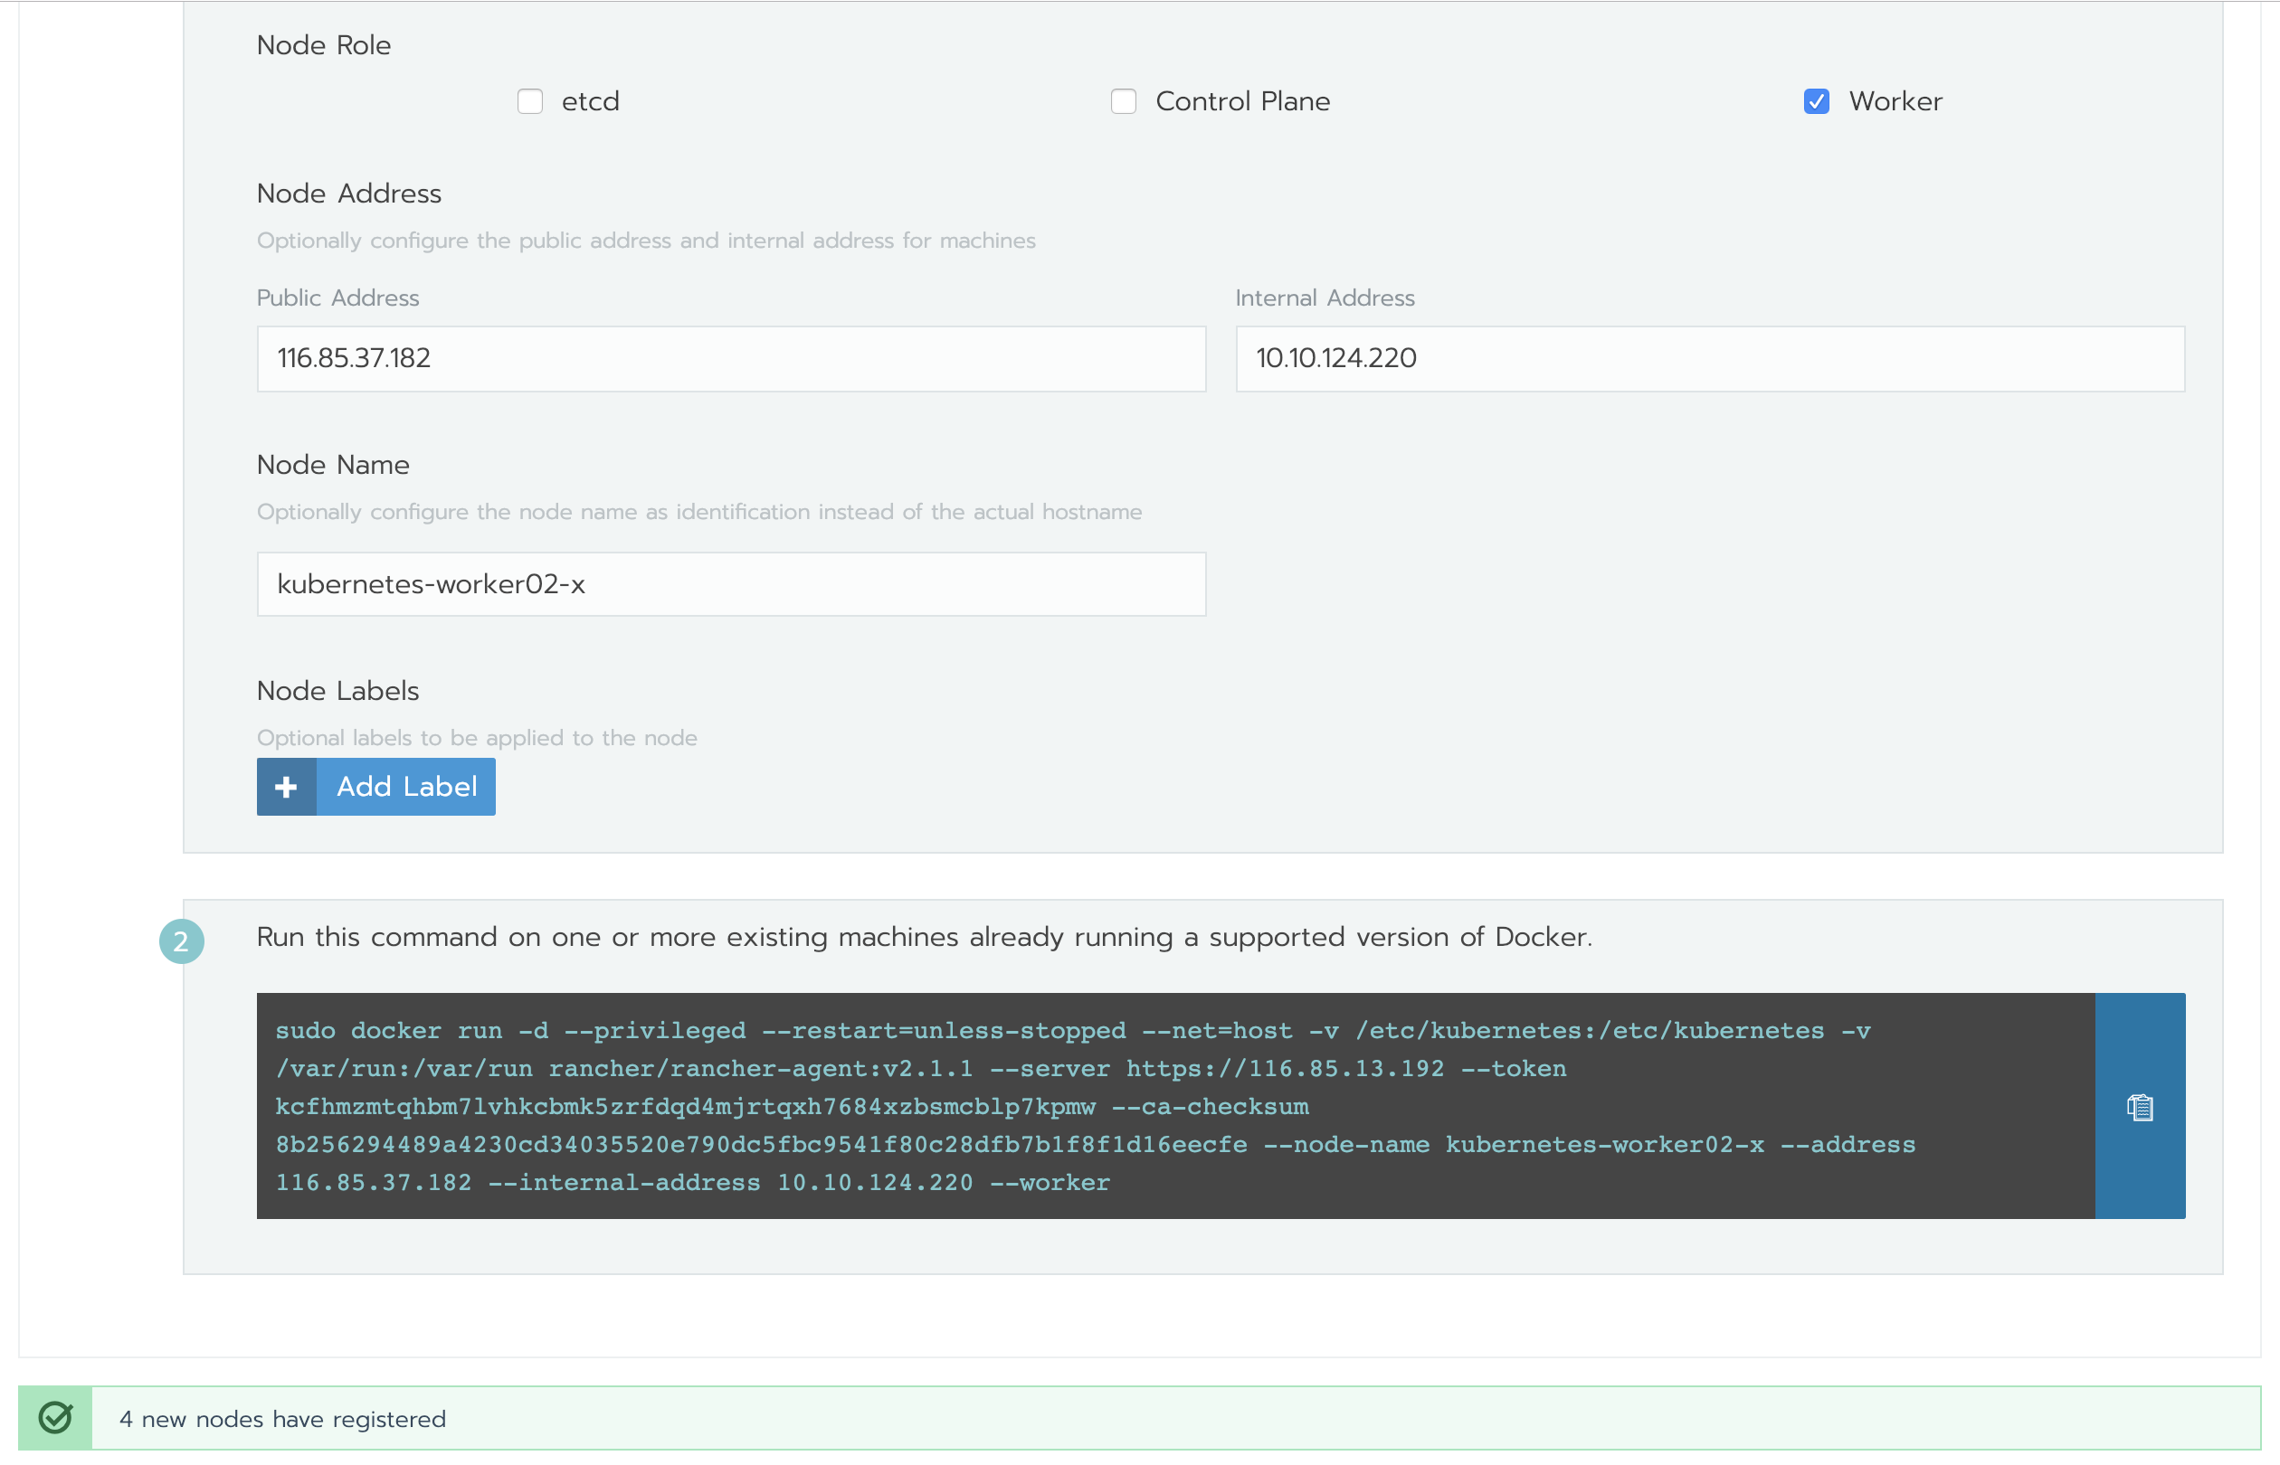Click the green checkmark notification icon
Screen dimensions: 2280x1465
55,1418
